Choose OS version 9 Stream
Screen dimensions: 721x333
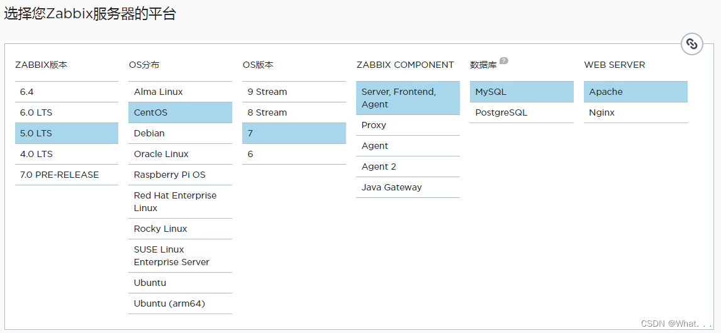(x=294, y=92)
